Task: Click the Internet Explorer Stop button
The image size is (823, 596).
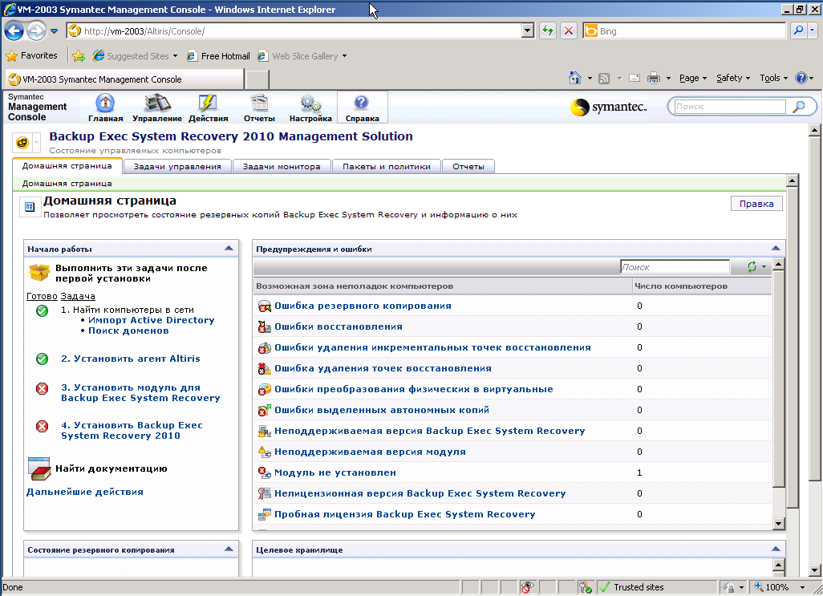Action: click(x=568, y=31)
